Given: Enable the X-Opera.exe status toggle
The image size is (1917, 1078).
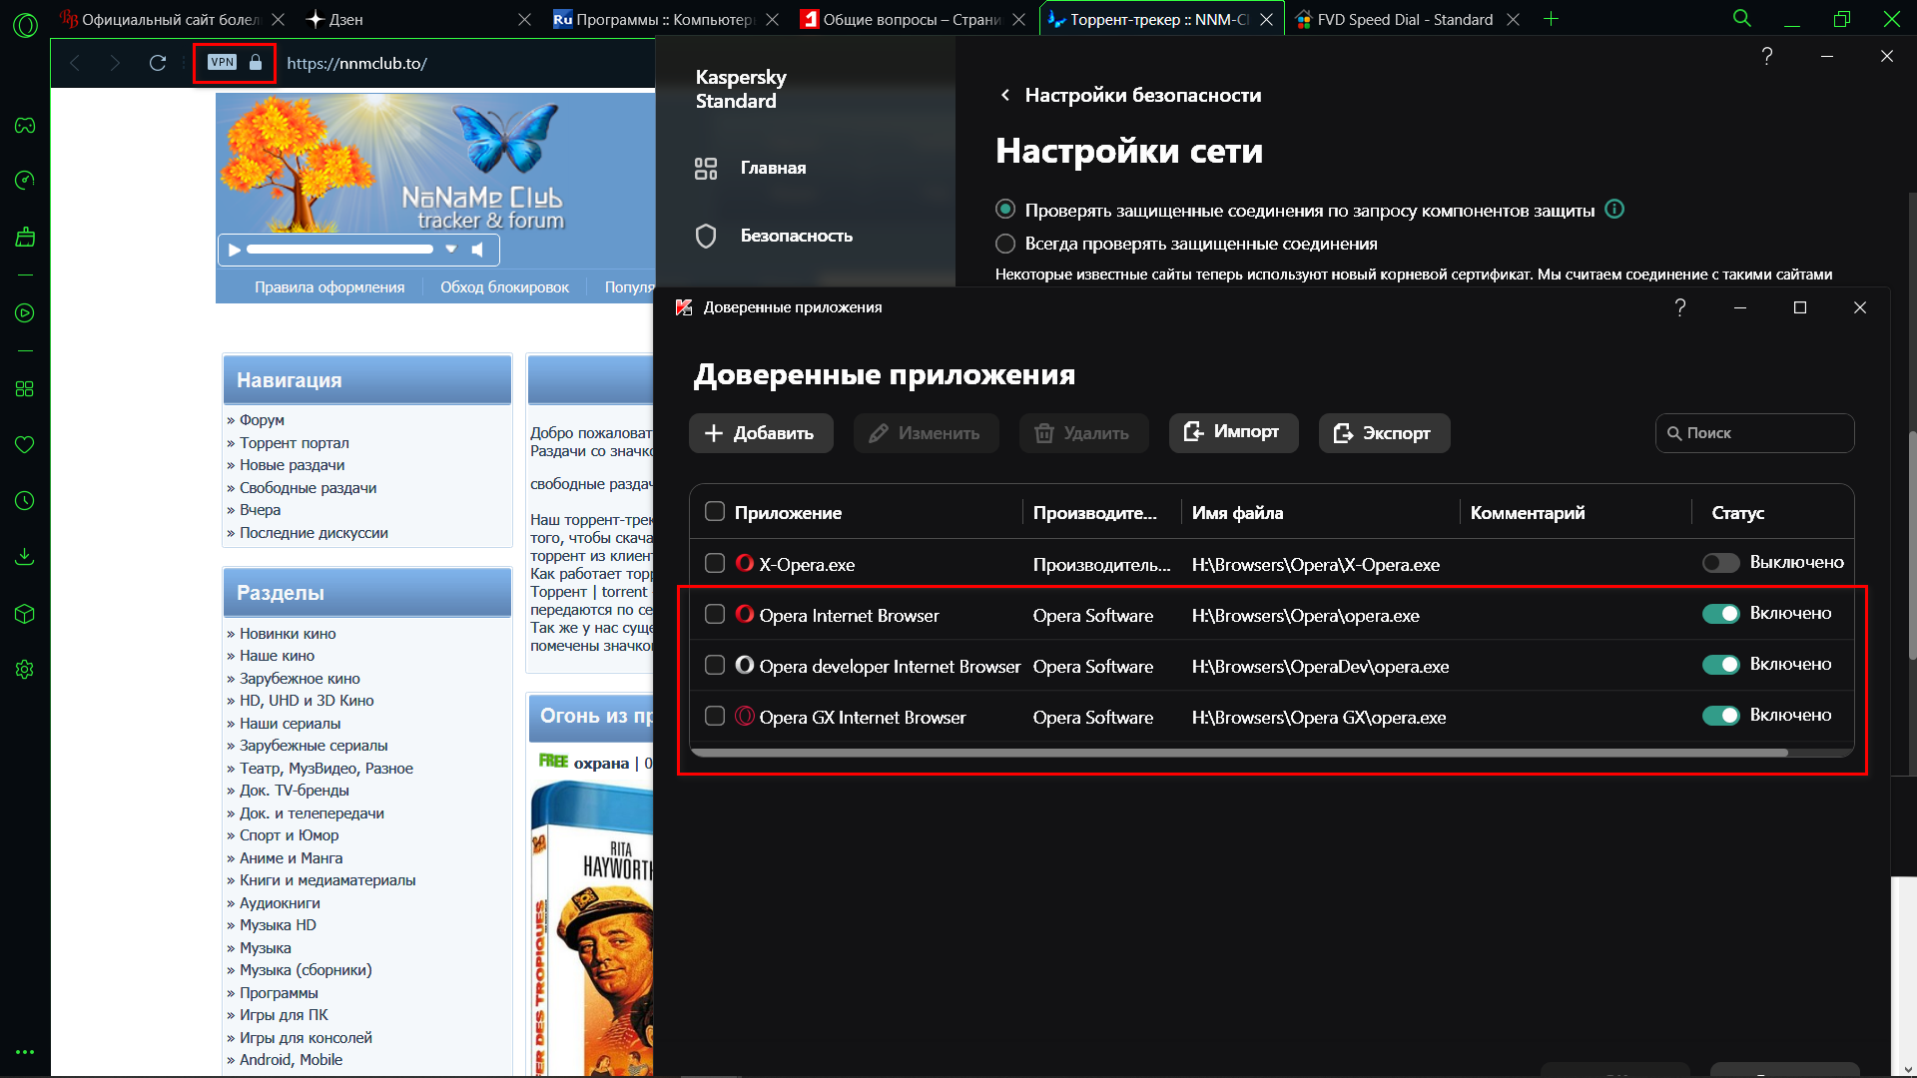Looking at the screenshot, I should (1721, 563).
